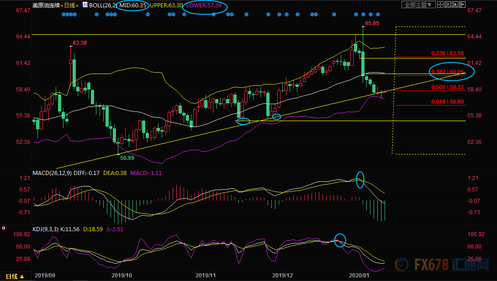Click the playback chart icon in top toolbar

[x=456, y=5]
